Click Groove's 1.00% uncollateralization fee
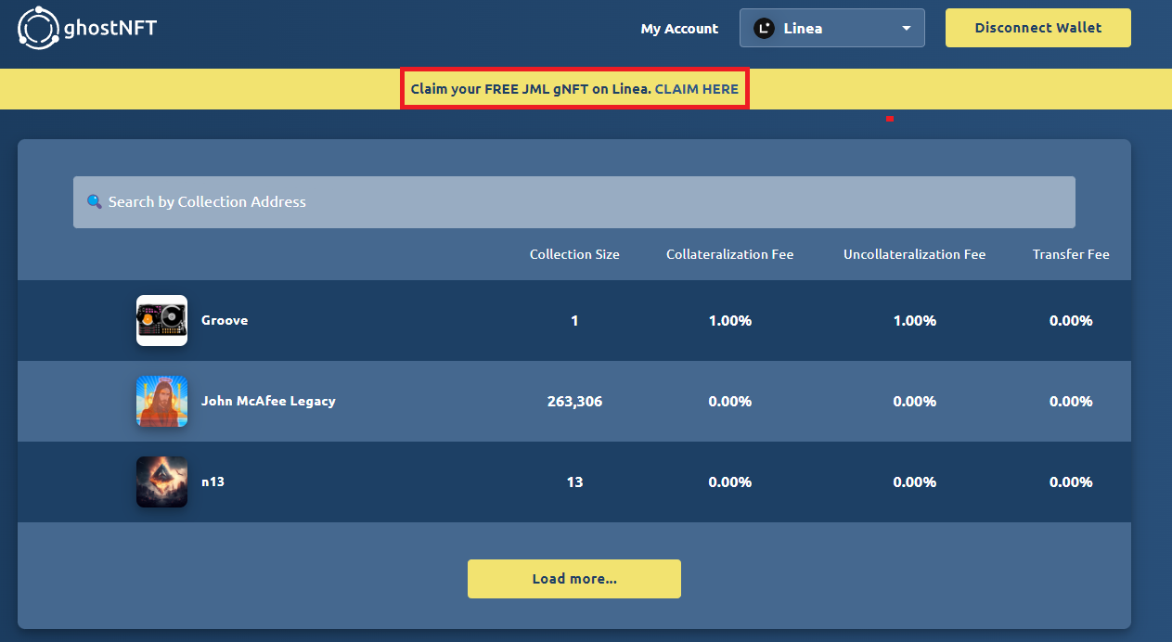1172x642 pixels. tap(915, 321)
